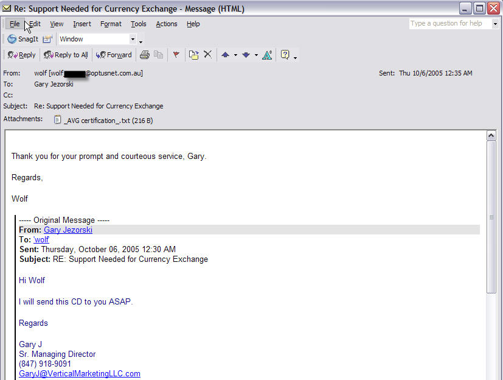This screenshot has width=503, height=380.
Task: Open the dropdown arrow beside Previous Item
Action: (x=235, y=55)
